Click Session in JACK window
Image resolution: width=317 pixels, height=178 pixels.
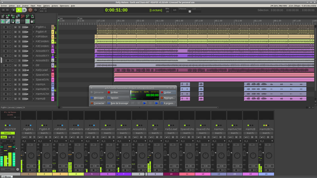tap(118, 98)
